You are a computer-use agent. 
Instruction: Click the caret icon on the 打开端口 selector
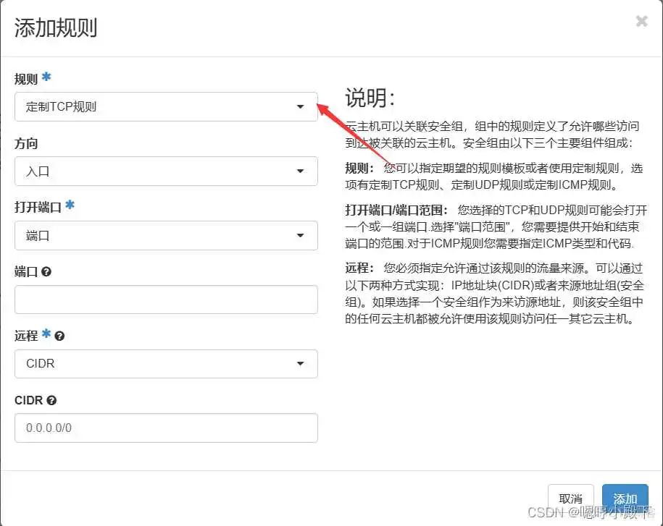tap(301, 236)
